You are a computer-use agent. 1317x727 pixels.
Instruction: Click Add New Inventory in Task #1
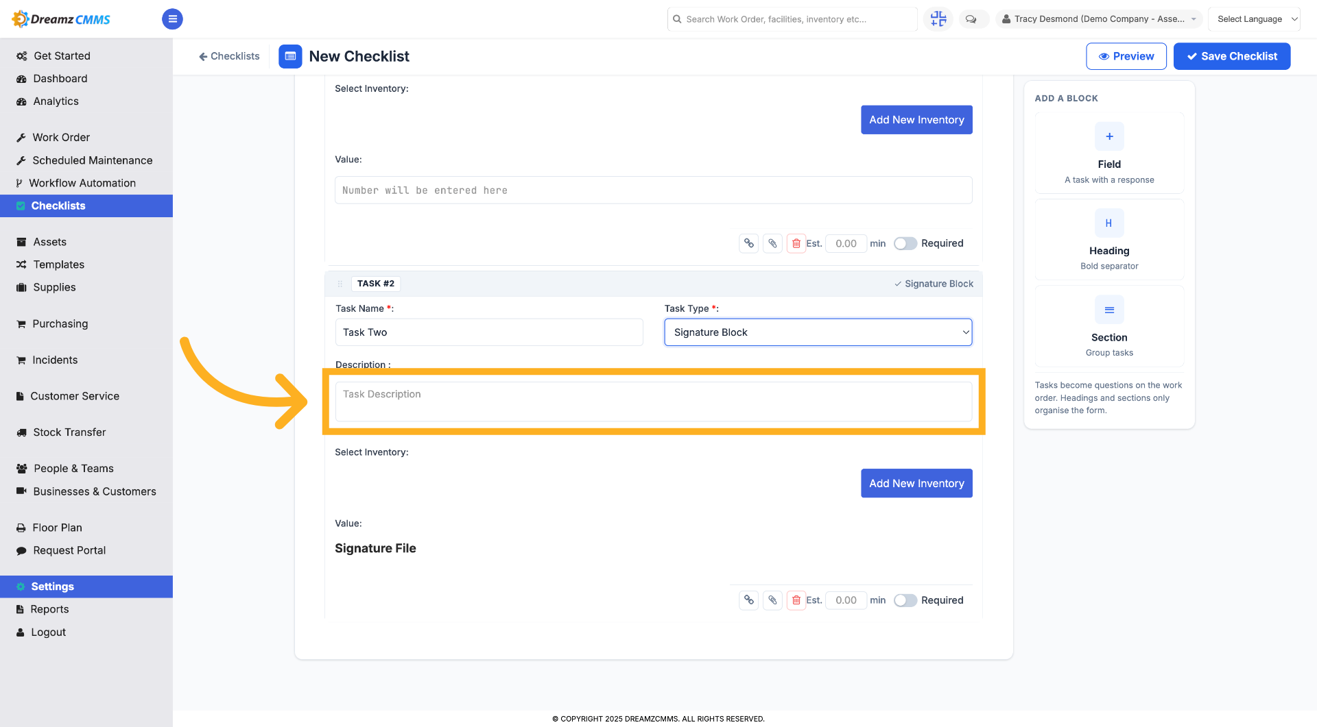click(x=916, y=120)
